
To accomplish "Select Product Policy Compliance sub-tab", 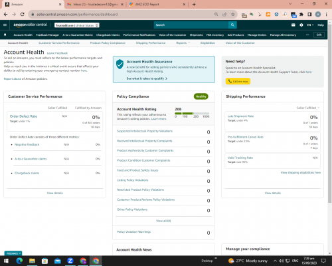I will [x=108, y=43].
